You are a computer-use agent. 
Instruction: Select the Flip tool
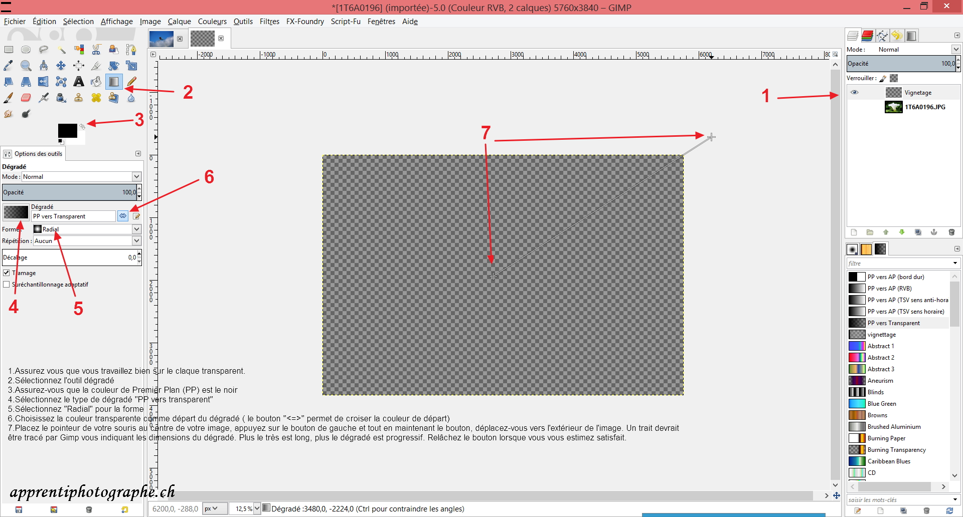pos(44,82)
